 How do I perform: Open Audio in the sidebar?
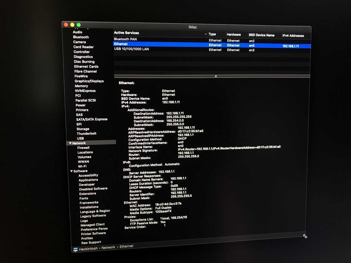click(78, 32)
